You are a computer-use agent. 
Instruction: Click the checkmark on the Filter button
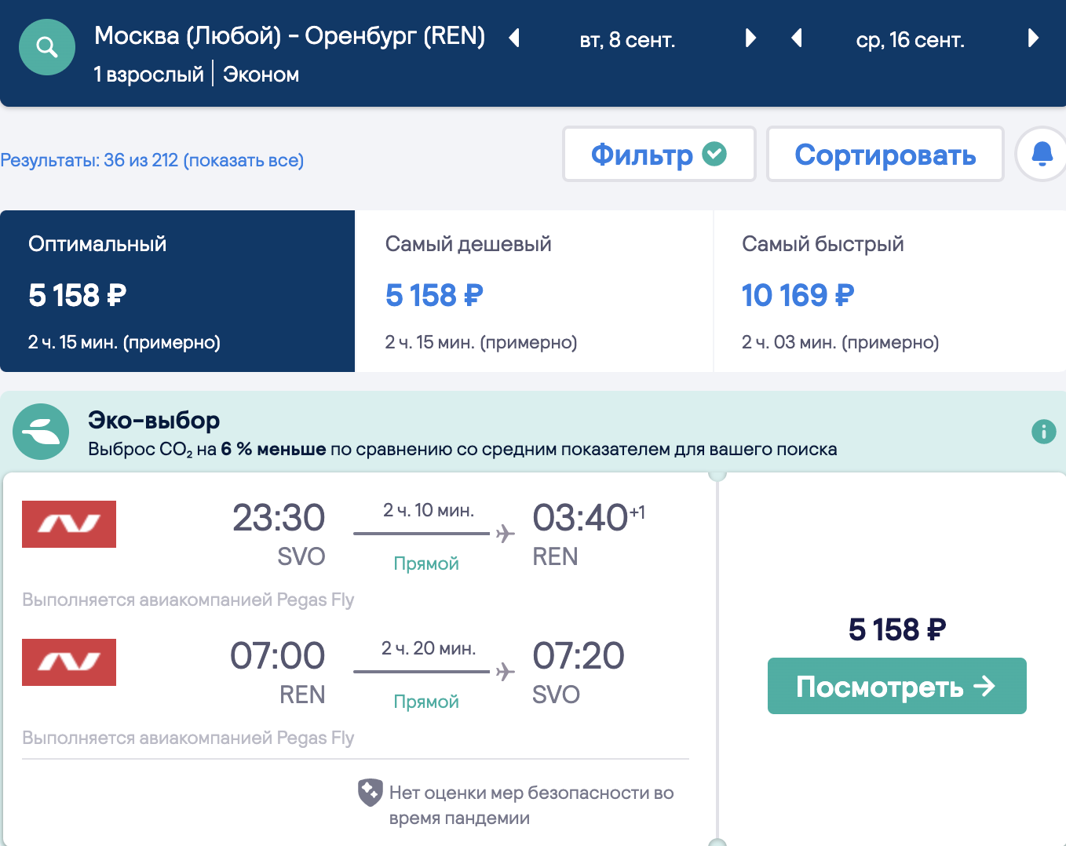coord(714,154)
